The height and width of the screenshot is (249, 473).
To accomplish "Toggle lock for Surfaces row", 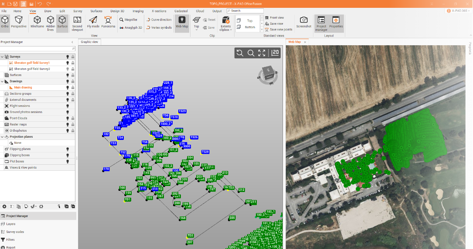I will tap(73, 75).
